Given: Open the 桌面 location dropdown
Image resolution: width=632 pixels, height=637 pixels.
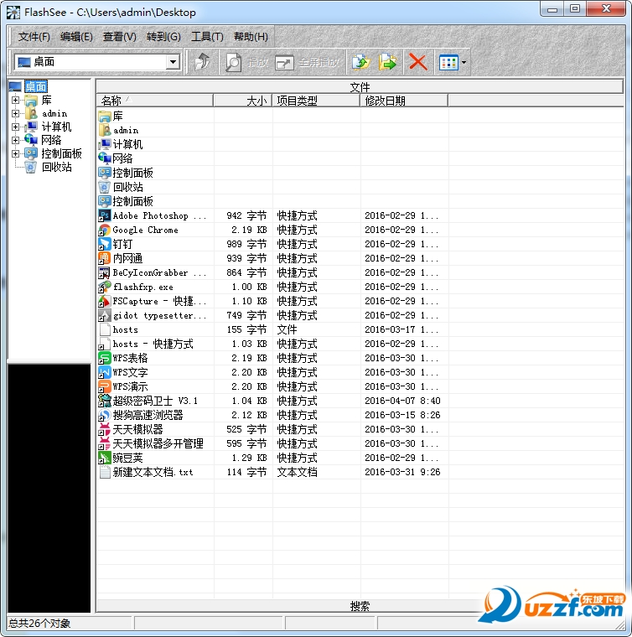Looking at the screenshot, I should pyautogui.click(x=173, y=61).
